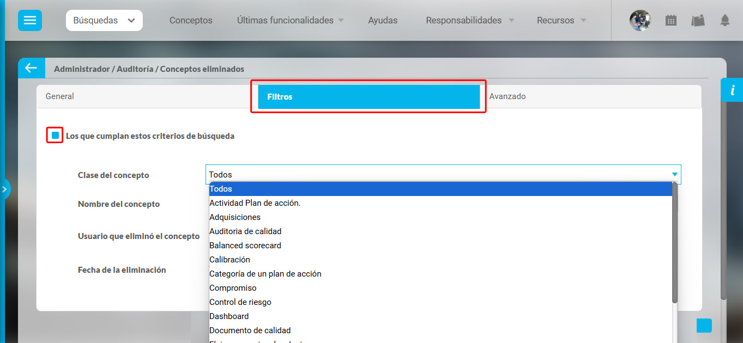Expand the Últimas funcionalidades menu
Viewport: 743px width, 343px height.
(285, 20)
